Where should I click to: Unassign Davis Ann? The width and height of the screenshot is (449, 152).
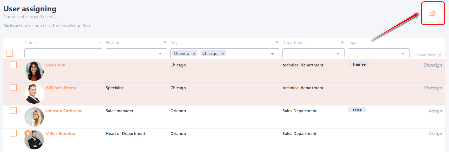click(x=432, y=65)
